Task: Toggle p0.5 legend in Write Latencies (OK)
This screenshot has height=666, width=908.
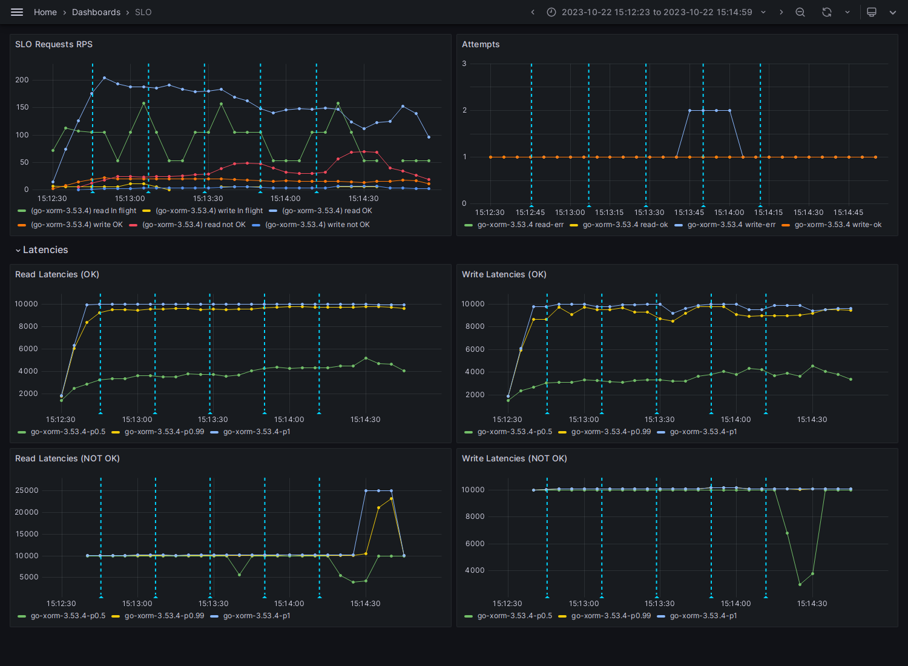Action: [x=515, y=432]
